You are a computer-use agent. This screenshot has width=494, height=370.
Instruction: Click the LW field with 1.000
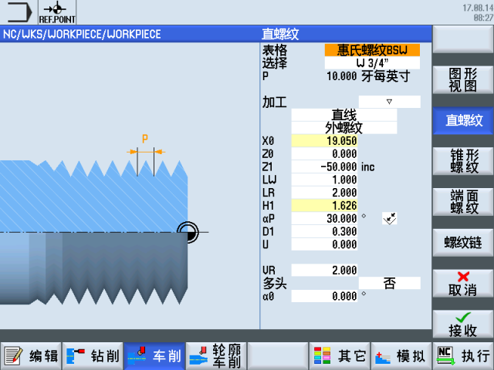[324, 180]
